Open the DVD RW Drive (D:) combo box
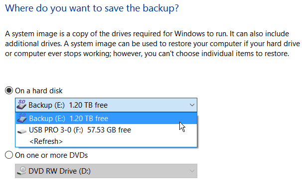This screenshot has height=193, width=302. click(x=106, y=171)
